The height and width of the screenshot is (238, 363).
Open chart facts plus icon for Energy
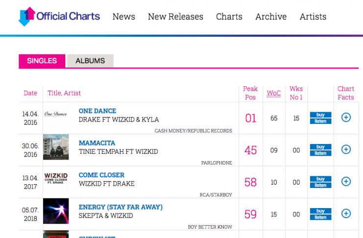346,214
